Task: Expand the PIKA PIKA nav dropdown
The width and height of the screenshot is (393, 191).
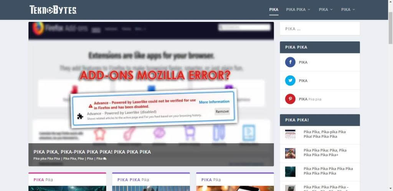Action: pos(298,10)
